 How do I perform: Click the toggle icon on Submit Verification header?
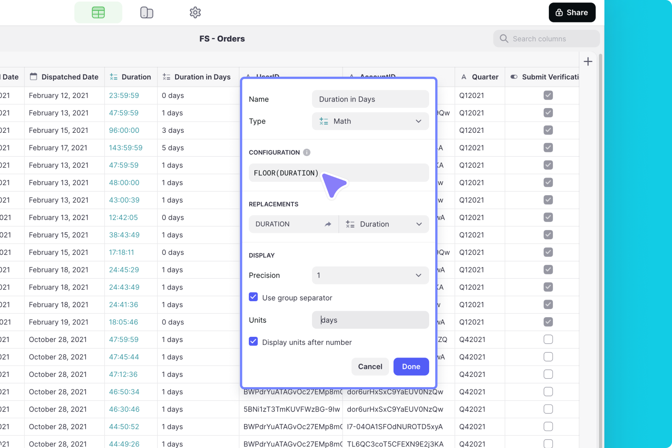(x=514, y=77)
